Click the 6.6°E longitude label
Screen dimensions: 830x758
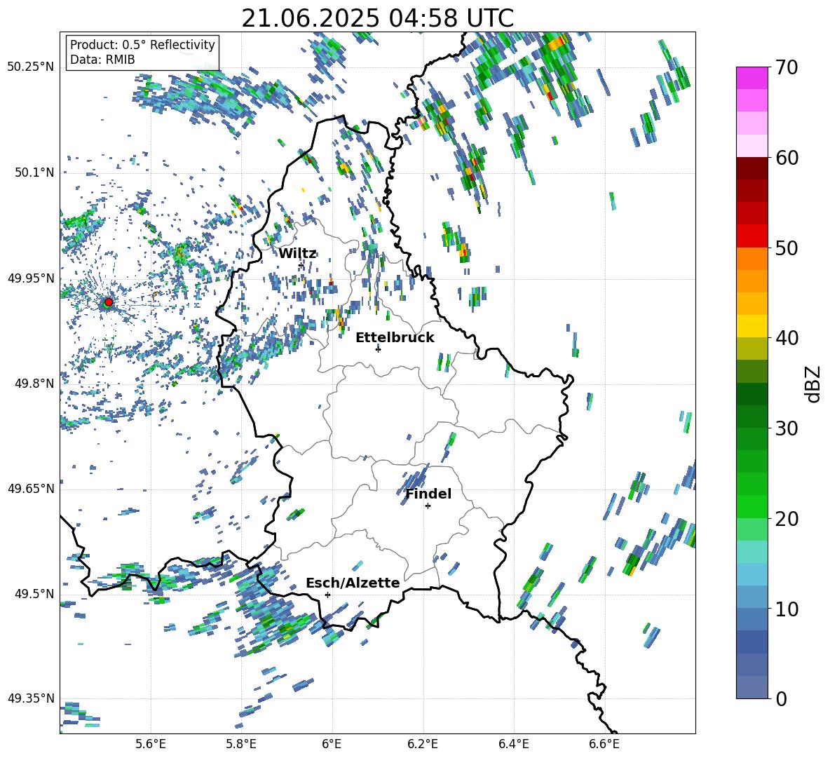(x=604, y=744)
